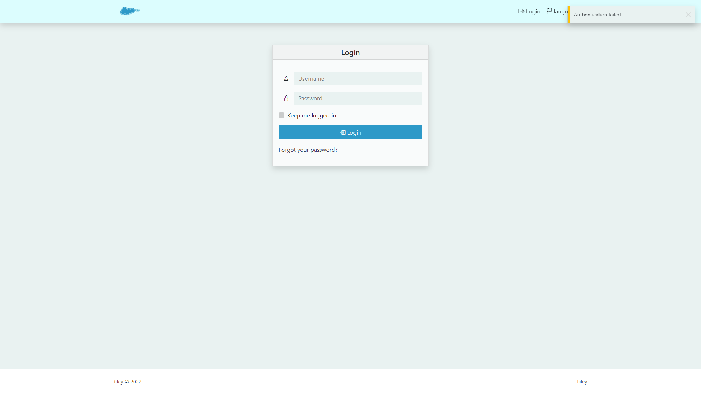Focus the Password input field
This screenshot has height=394, width=701.
(x=358, y=98)
